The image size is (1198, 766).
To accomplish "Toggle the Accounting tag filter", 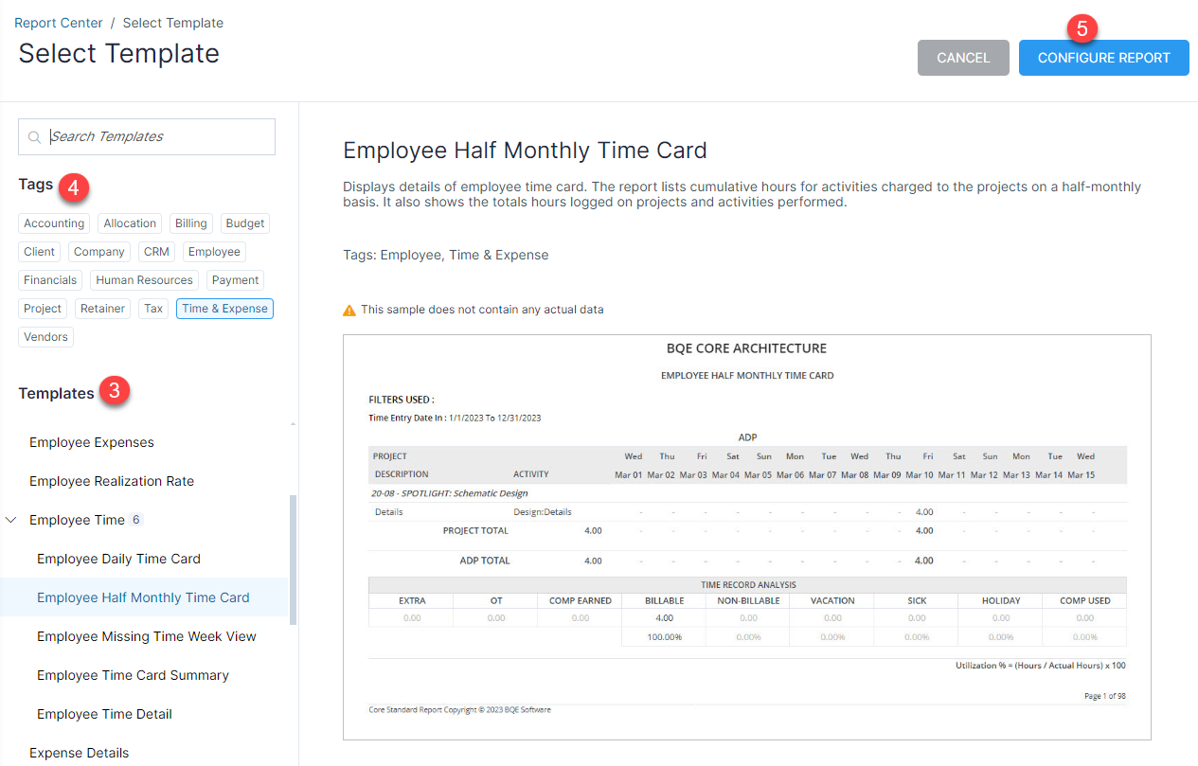I will tap(53, 223).
